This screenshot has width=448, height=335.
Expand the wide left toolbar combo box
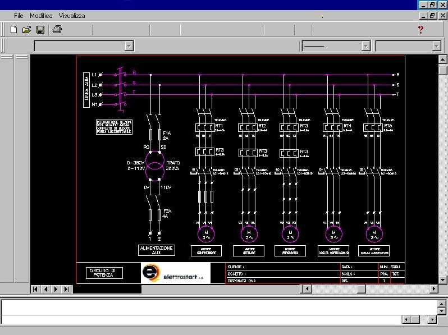click(129, 46)
